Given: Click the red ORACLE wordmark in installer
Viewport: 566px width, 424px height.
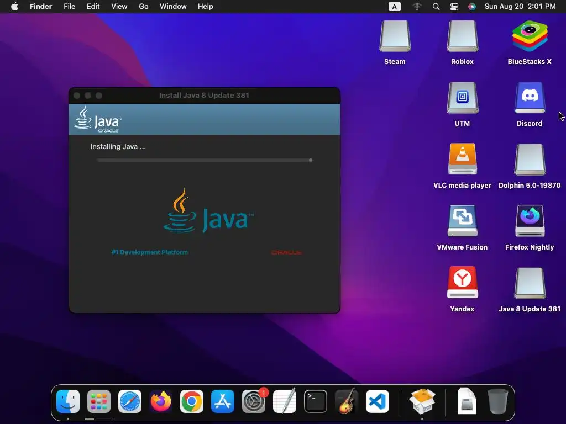Looking at the screenshot, I should pos(287,252).
